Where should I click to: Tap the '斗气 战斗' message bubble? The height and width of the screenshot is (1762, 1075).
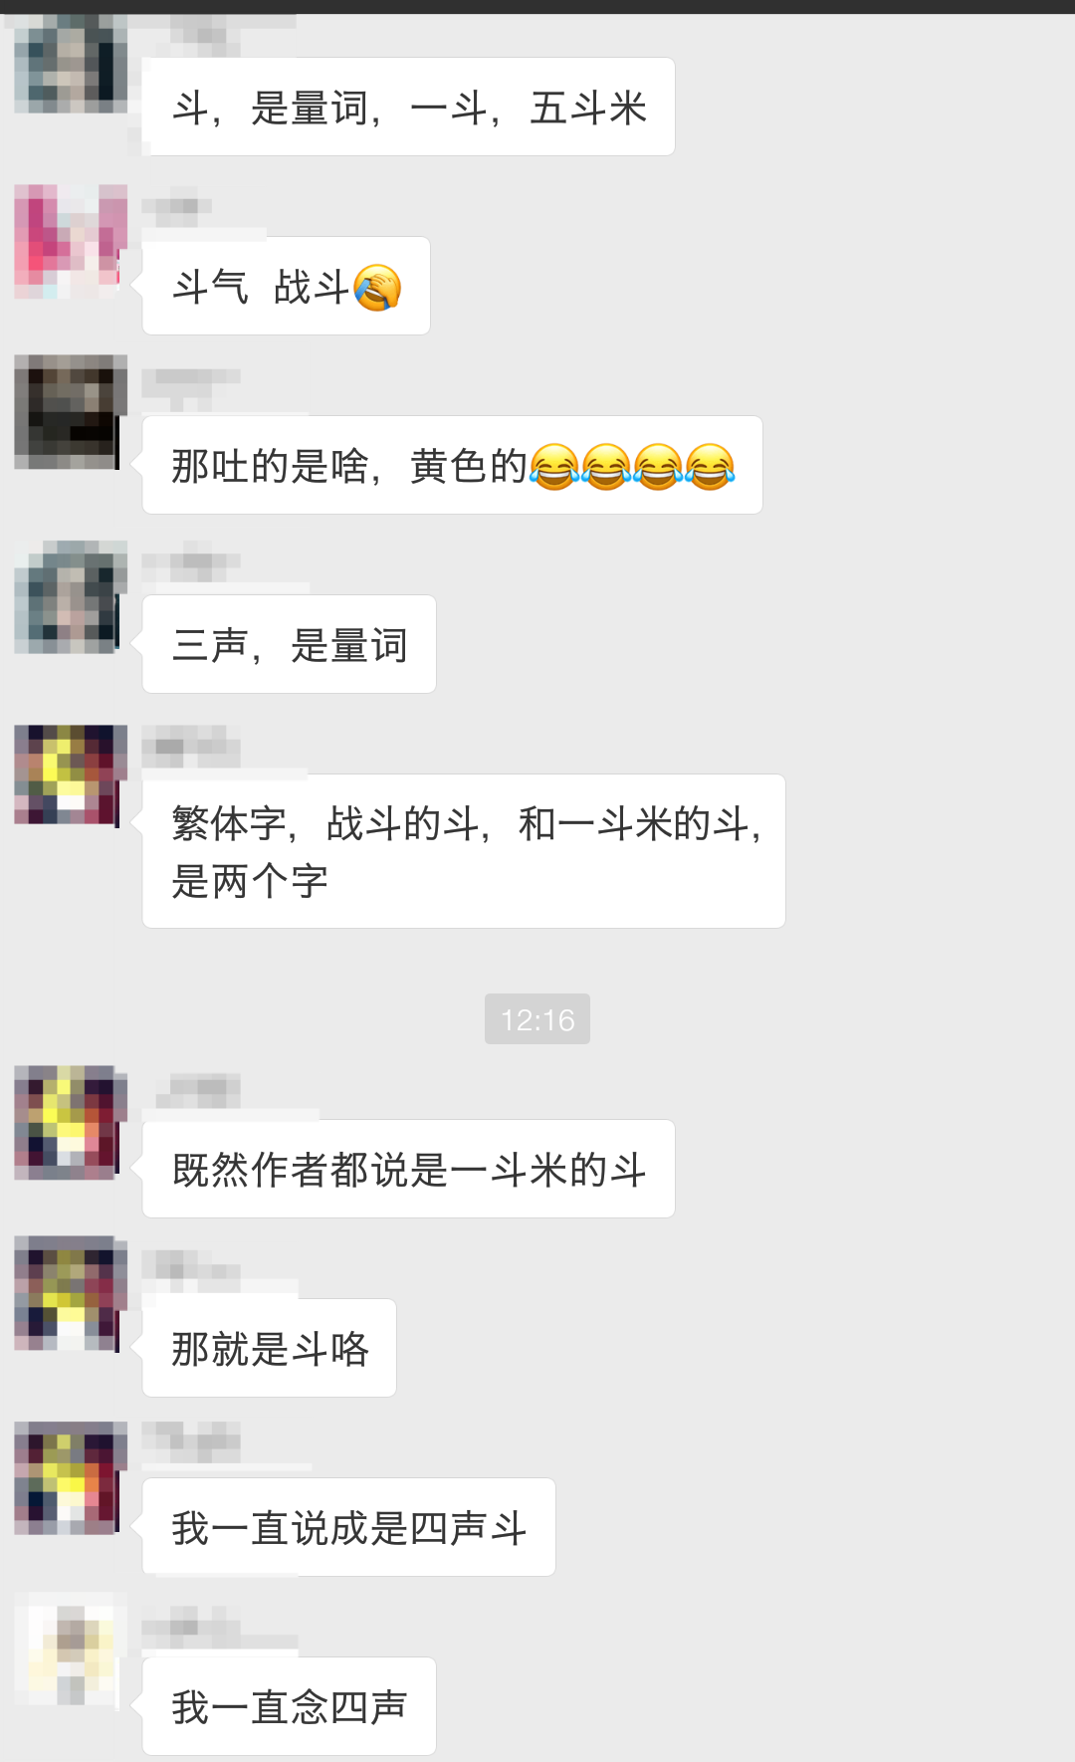[286, 286]
